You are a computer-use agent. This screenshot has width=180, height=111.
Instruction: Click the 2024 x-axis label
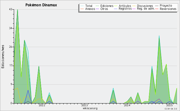(x=127, y=105)
